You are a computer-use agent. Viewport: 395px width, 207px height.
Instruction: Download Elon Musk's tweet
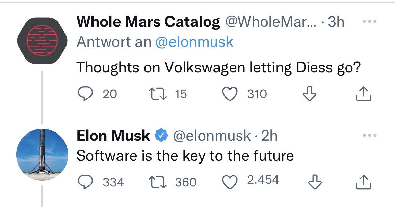pos(314,182)
